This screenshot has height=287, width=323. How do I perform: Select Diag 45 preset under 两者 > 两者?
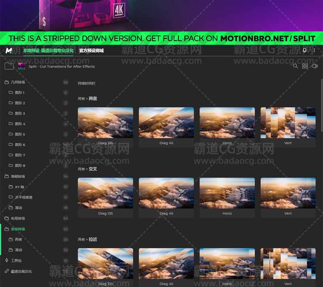point(166,127)
